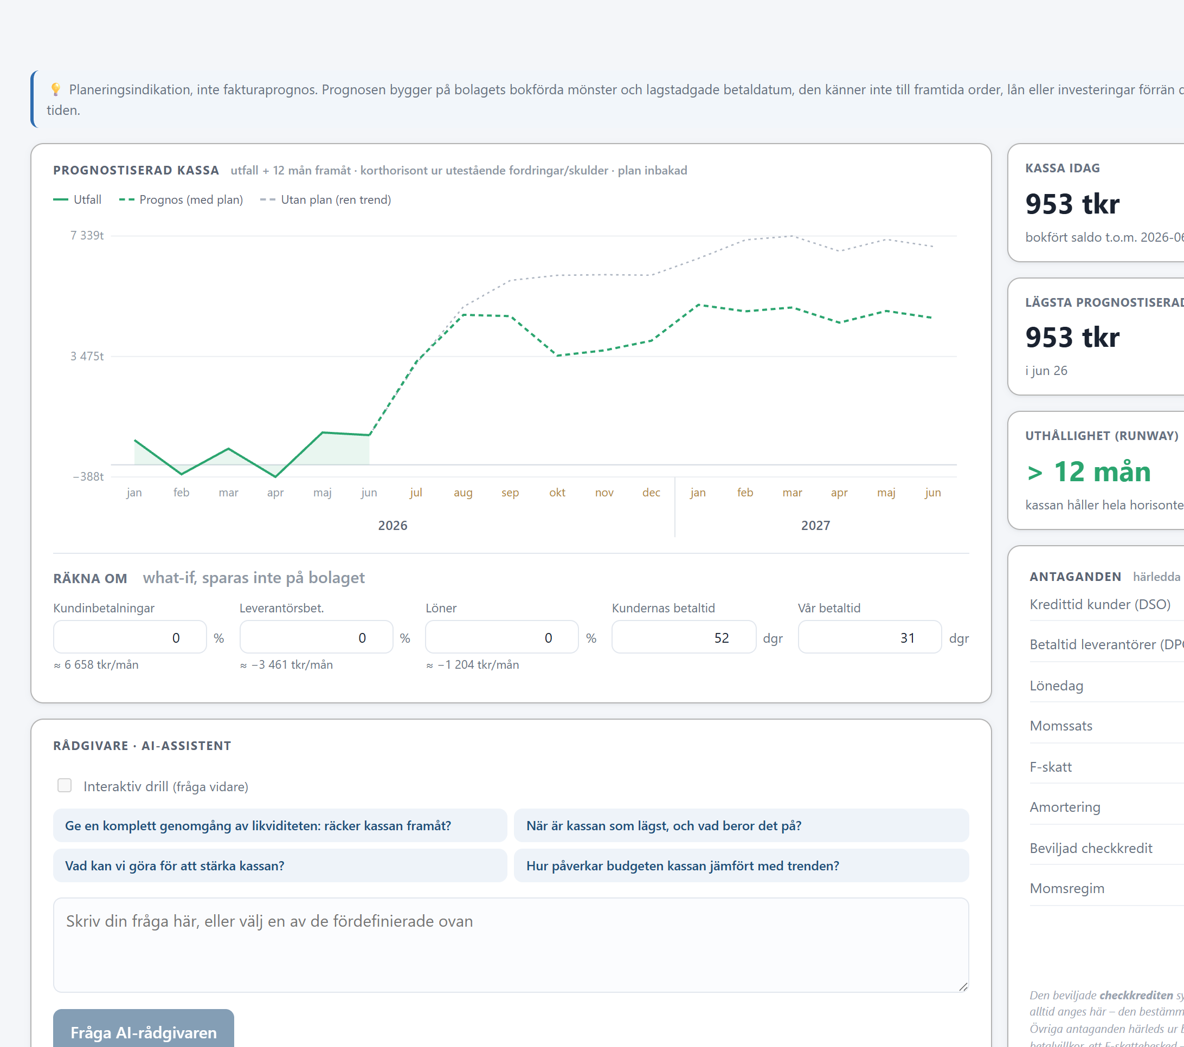Click the Beviljad checkkredit assumption row
The width and height of the screenshot is (1184, 1047).
click(1106, 848)
